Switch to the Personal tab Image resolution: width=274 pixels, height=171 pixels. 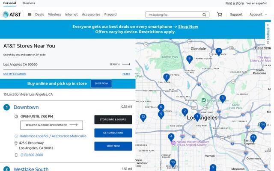coord(9,3)
